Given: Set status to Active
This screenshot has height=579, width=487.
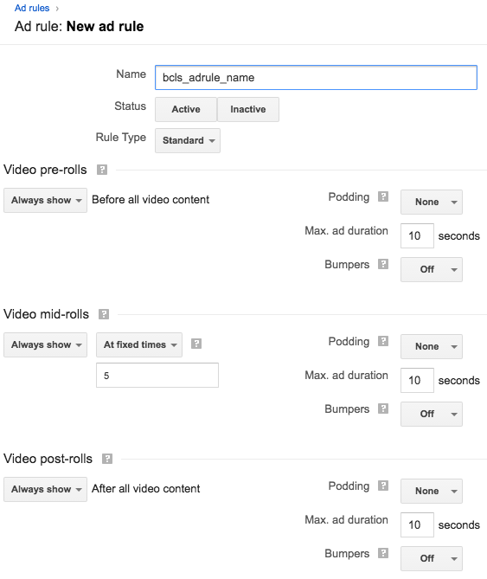Looking at the screenshot, I should (186, 109).
